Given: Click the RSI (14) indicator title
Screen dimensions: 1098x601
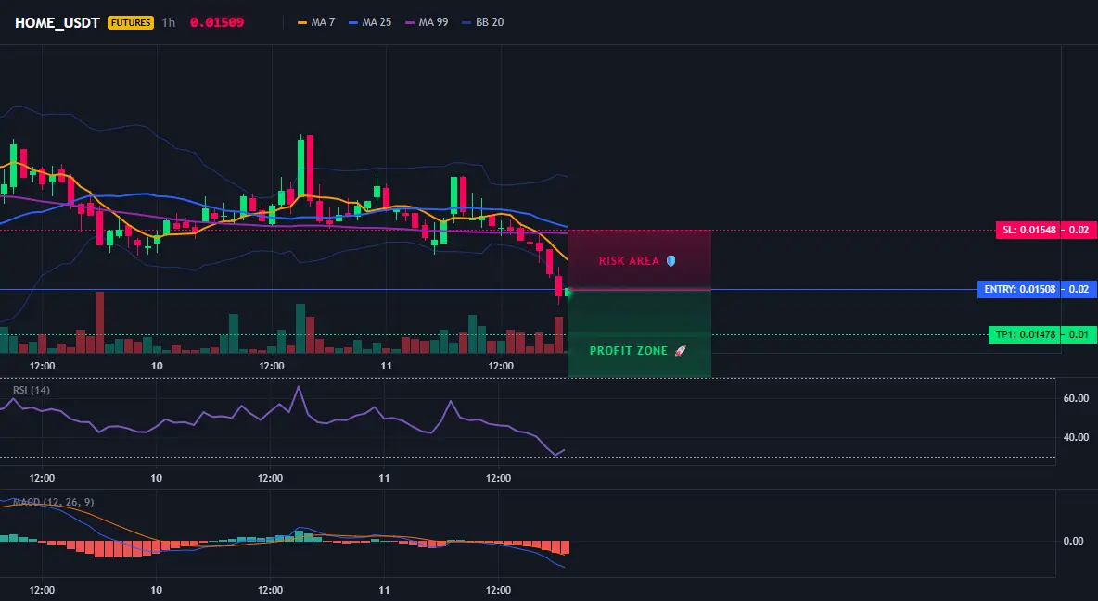Looking at the screenshot, I should pyautogui.click(x=32, y=390).
